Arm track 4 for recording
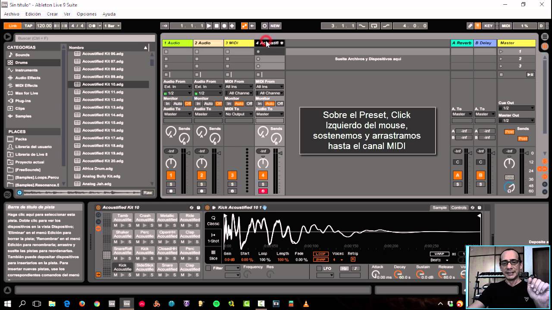552x310 pixels. [x=263, y=191]
